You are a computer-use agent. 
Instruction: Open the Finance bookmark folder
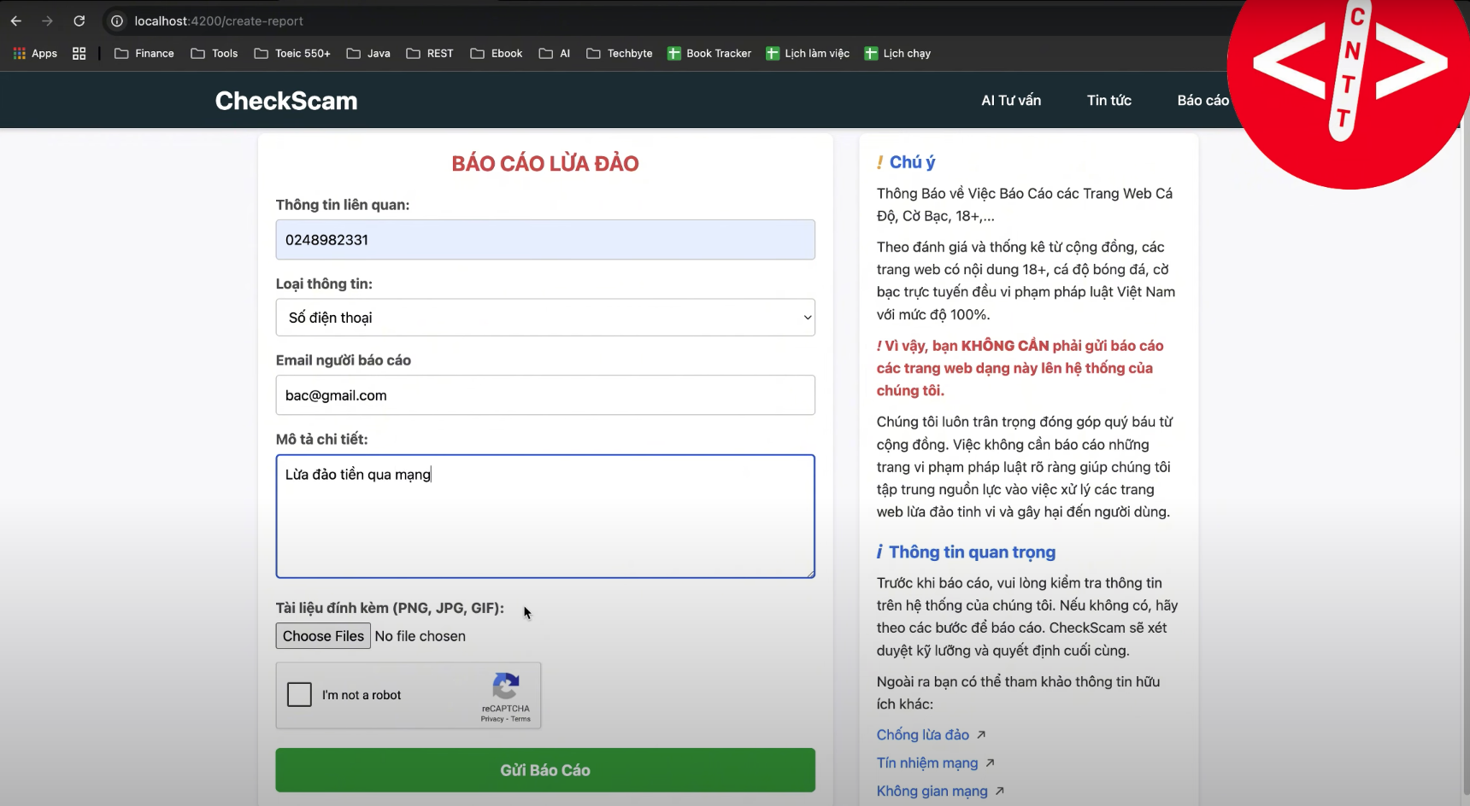click(x=144, y=53)
